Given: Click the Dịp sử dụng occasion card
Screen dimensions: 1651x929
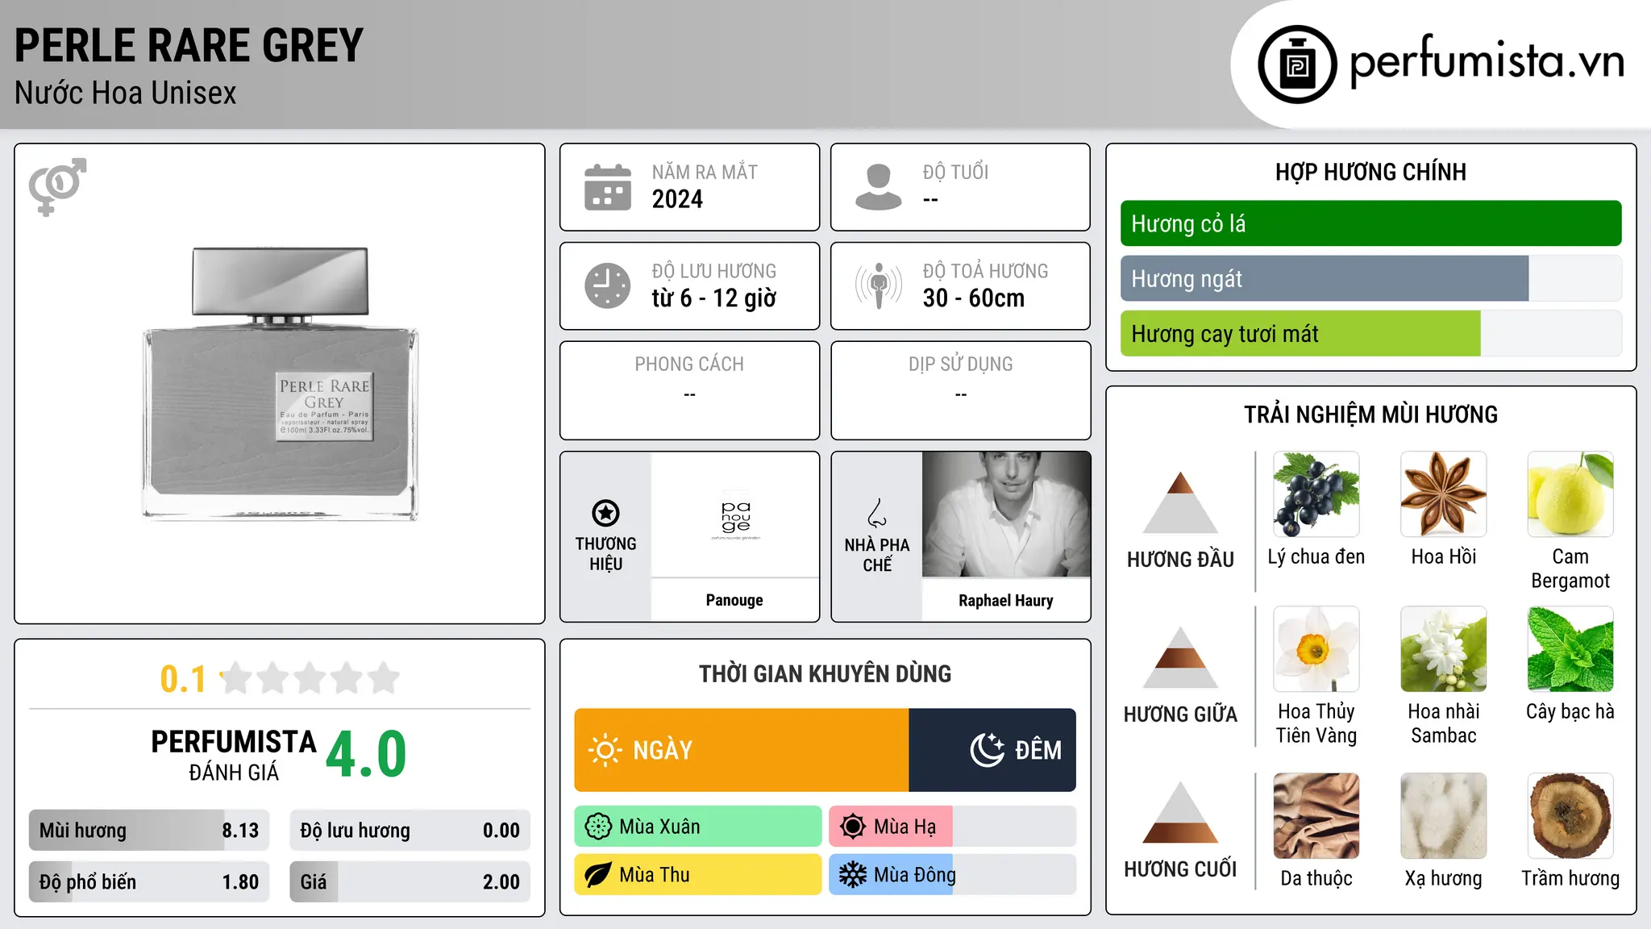Looking at the screenshot, I should pos(960,390).
